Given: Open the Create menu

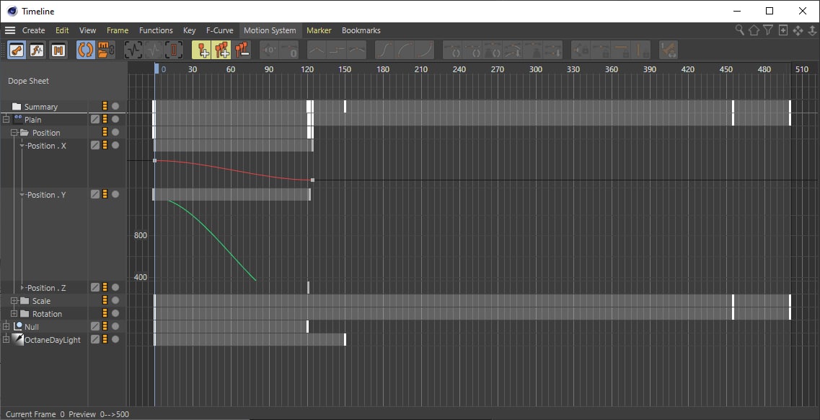Looking at the screenshot, I should pyautogui.click(x=33, y=30).
